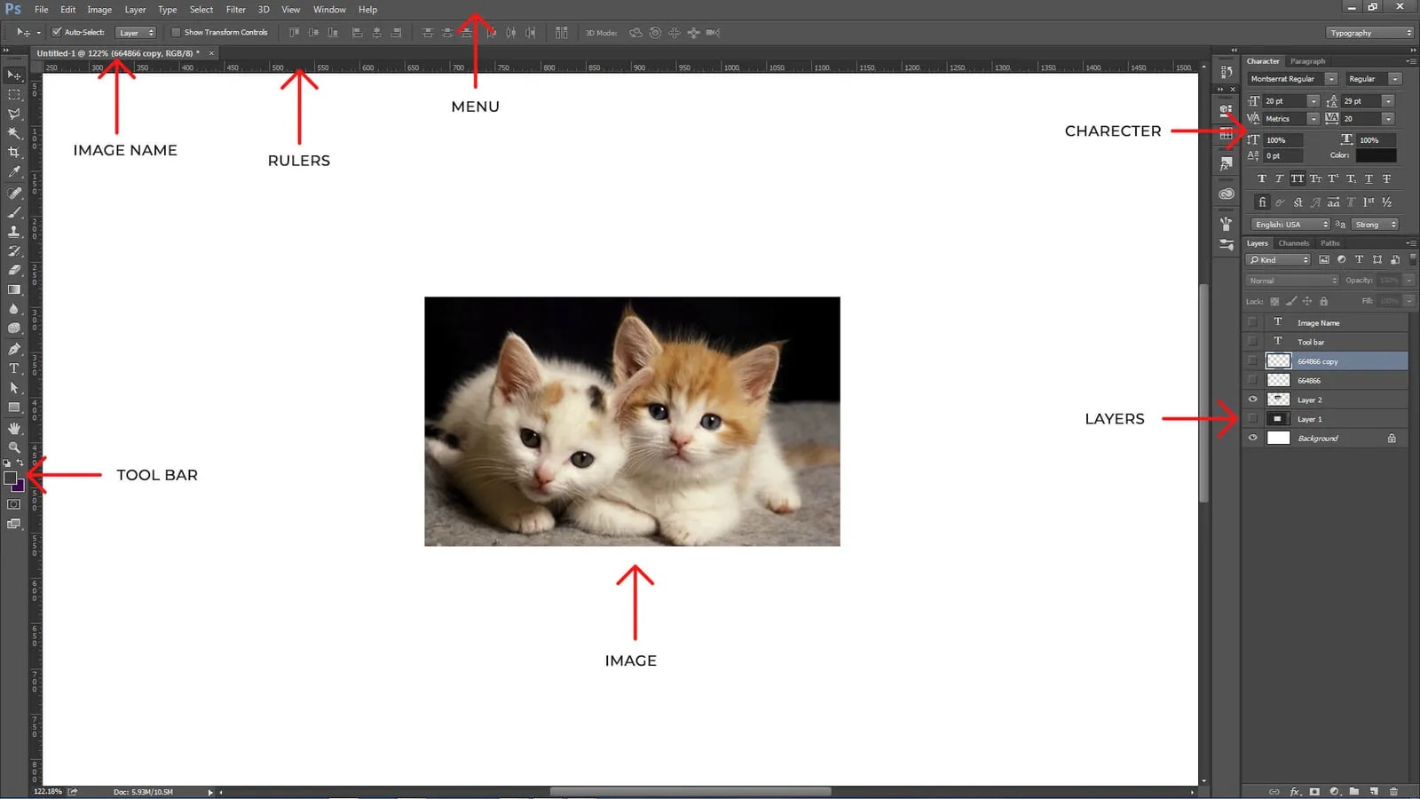Select the Gradient tool
Image resolution: width=1420 pixels, height=799 pixels.
click(14, 289)
